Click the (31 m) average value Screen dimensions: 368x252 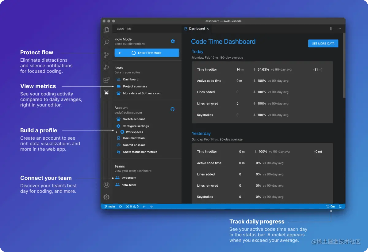point(318,70)
